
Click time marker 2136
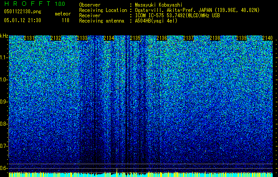tap(162, 38)
